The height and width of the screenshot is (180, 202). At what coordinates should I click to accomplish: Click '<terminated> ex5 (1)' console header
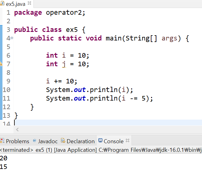tap(26, 150)
